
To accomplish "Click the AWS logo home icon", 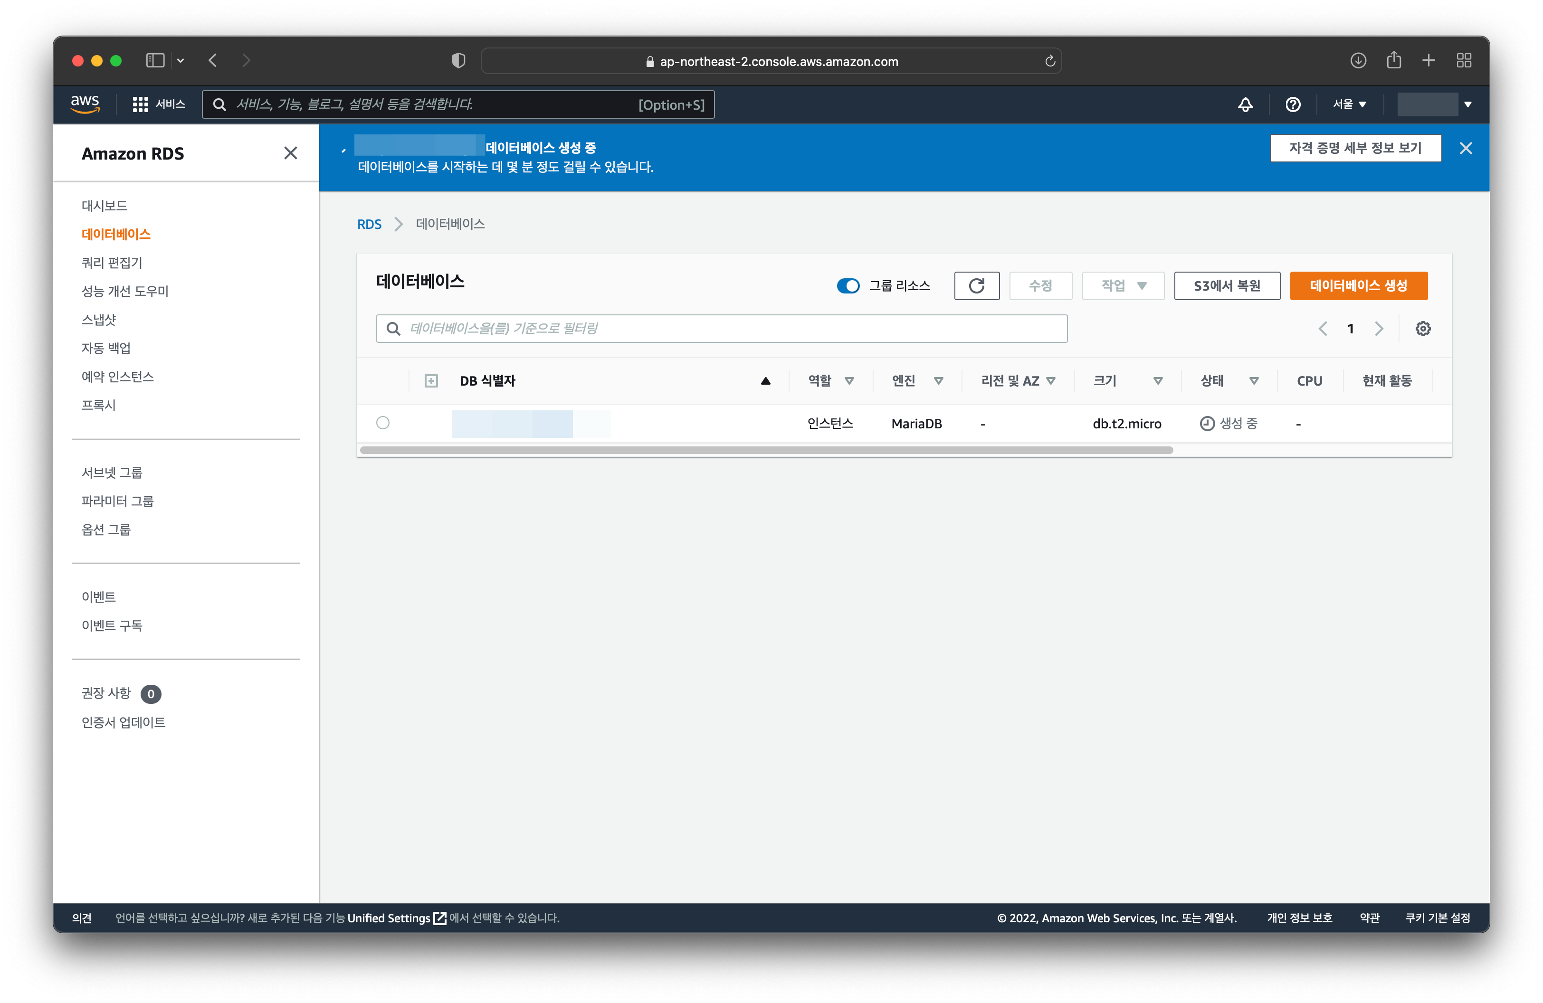I will click(x=85, y=104).
